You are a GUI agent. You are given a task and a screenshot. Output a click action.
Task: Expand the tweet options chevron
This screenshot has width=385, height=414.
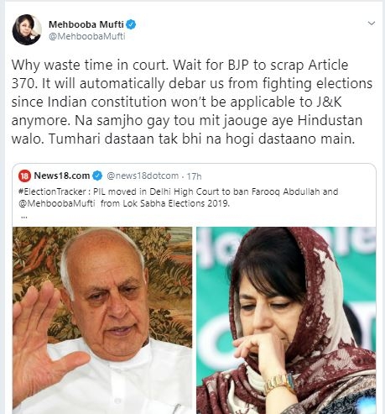tap(372, 24)
